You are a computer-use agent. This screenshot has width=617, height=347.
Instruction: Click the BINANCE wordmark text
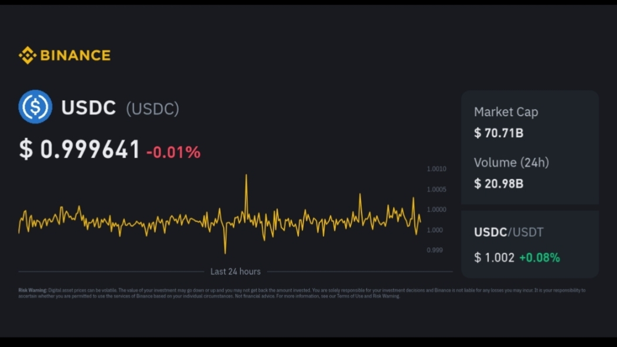point(75,56)
